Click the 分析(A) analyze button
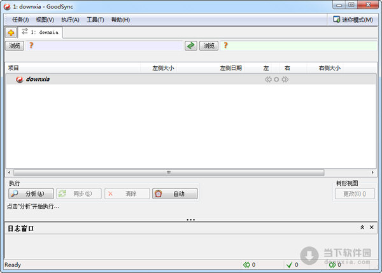 31,193
